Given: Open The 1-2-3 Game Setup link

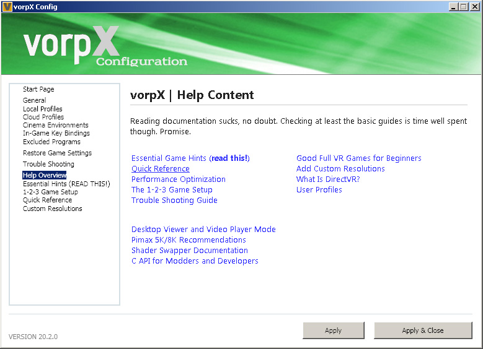Looking at the screenshot, I should (172, 190).
